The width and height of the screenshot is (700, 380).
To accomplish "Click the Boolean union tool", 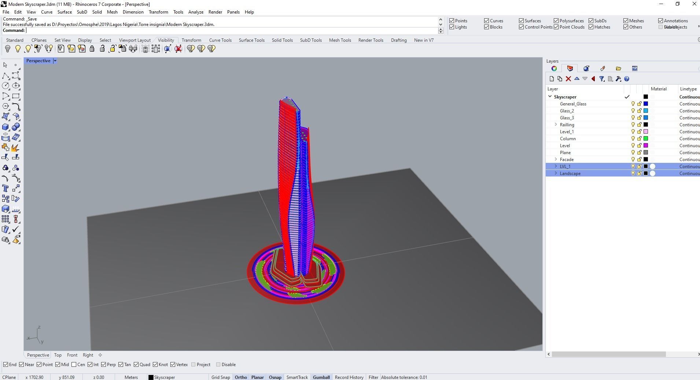I will (16, 127).
